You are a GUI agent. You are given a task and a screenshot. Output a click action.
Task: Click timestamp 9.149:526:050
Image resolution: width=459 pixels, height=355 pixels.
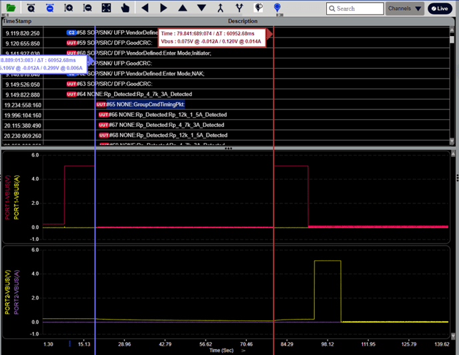point(23,85)
